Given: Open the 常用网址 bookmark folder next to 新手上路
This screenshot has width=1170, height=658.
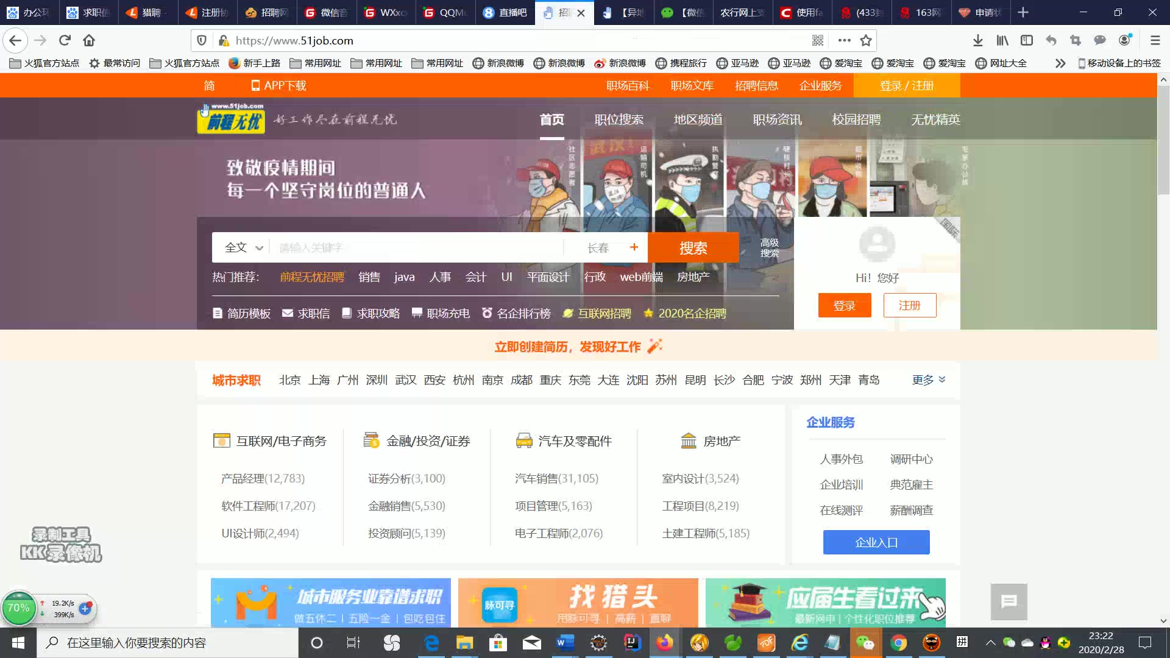Looking at the screenshot, I should [x=315, y=63].
